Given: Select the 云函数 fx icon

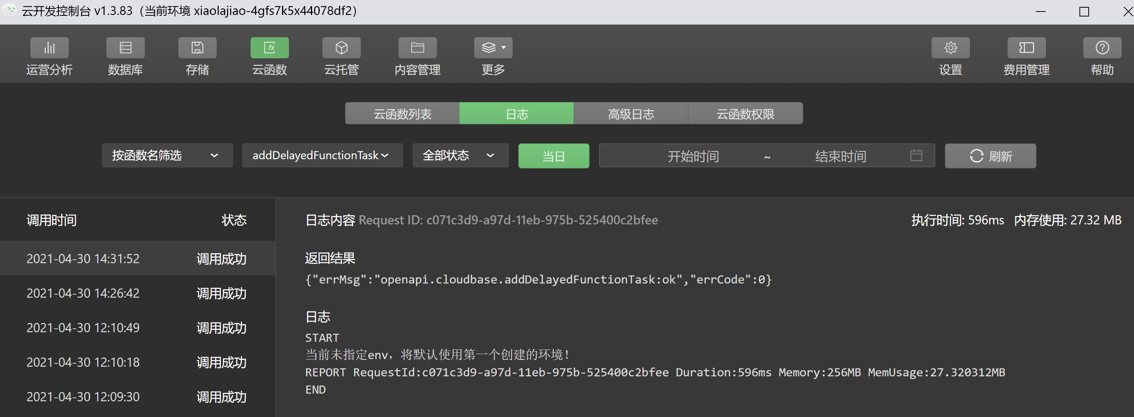Looking at the screenshot, I should [x=269, y=48].
